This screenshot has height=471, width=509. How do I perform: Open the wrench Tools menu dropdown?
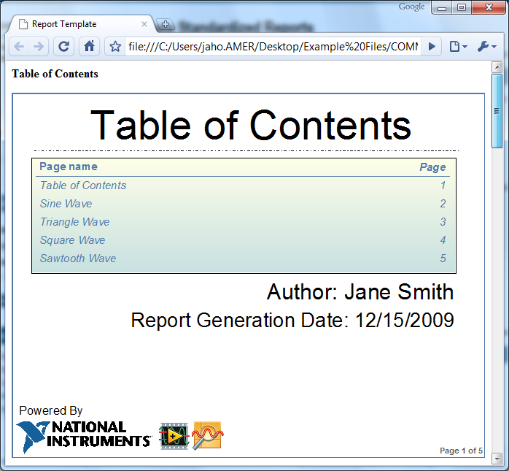(x=486, y=46)
